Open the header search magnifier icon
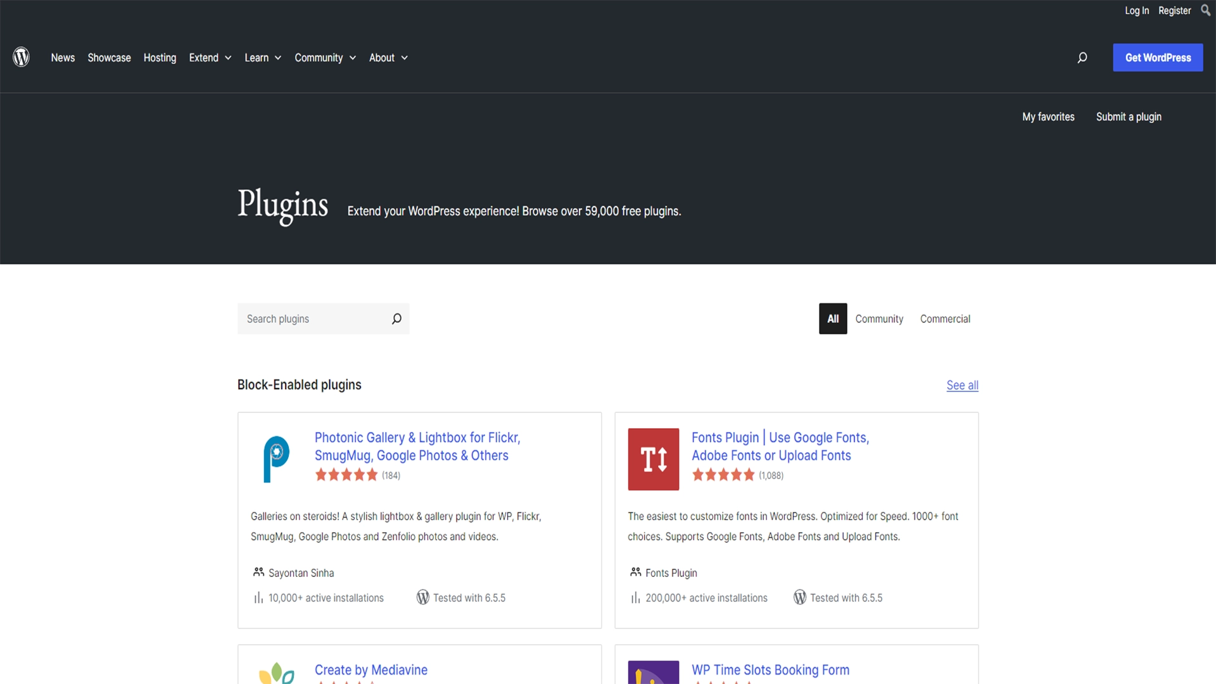Viewport: 1216px width, 684px height. tap(1082, 58)
